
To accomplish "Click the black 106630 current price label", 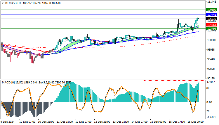I will pyautogui.click(x=212, y=19).
